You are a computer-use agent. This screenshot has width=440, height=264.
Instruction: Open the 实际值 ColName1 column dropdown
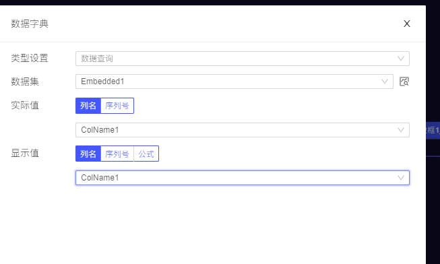243,130
